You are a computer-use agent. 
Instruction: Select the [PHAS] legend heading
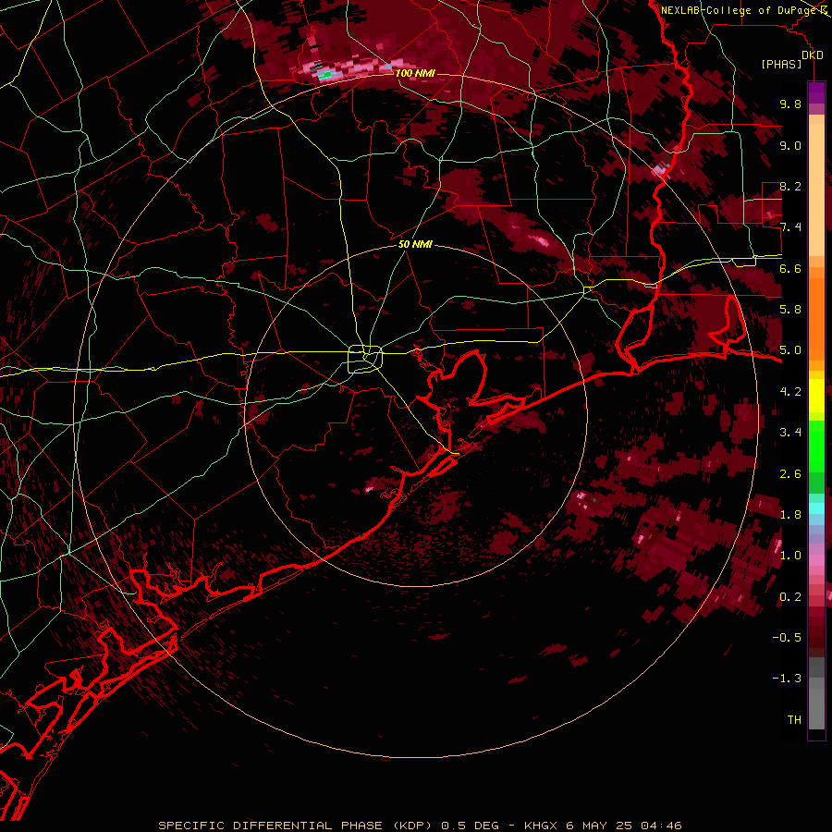click(x=781, y=65)
